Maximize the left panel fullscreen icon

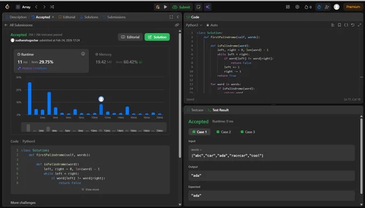coord(171,17)
